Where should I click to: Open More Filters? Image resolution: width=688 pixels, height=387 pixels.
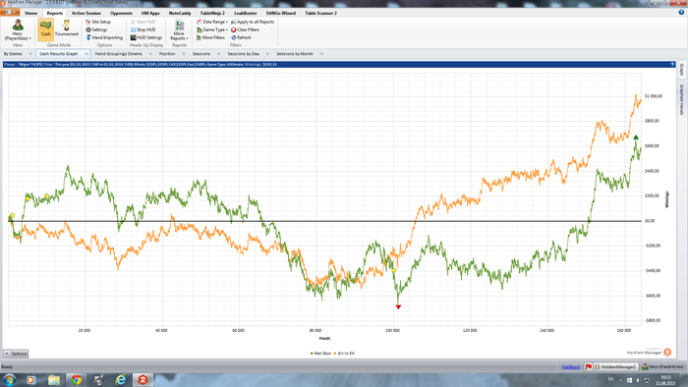[x=210, y=37]
